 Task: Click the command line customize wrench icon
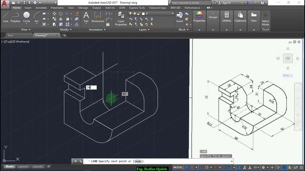(81, 161)
